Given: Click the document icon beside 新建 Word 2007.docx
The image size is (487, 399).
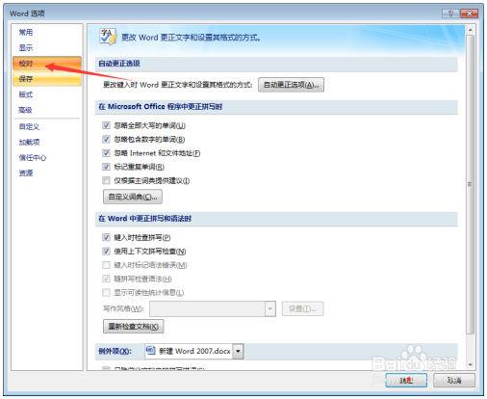Looking at the screenshot, I should 150,350.
